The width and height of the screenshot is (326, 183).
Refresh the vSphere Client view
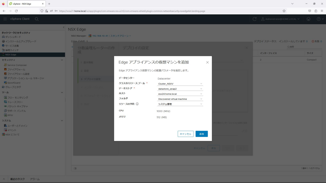pos(255,19)
